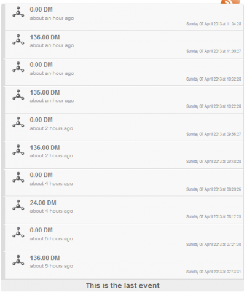The image size is (247, 295).
Task: Click molecule icon beside 24.00 DM
Action: [18, 205]
